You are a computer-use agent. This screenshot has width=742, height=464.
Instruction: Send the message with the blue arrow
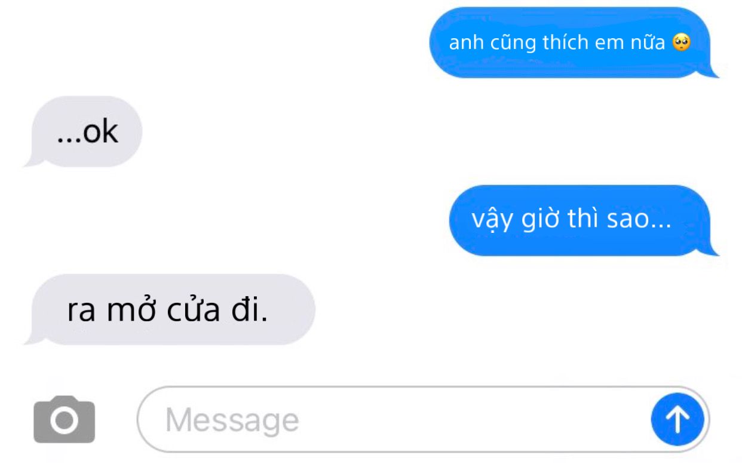677,420
